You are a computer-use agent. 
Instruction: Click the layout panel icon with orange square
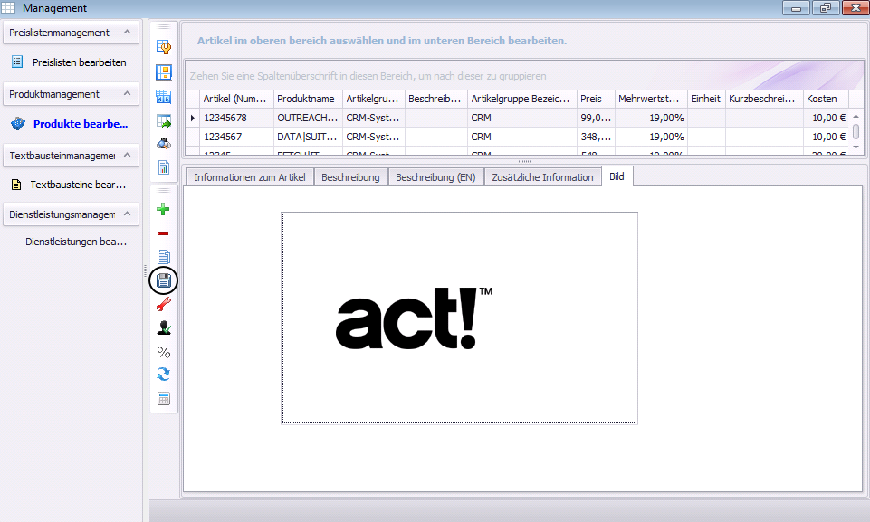[x=164, y=72]
